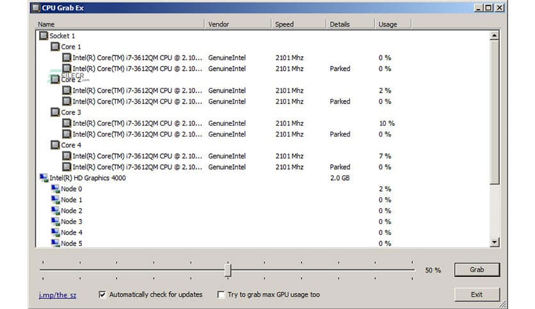Click the Core 3 chip icon
This screenshot has height=309, width=535.
pos(55,112)
